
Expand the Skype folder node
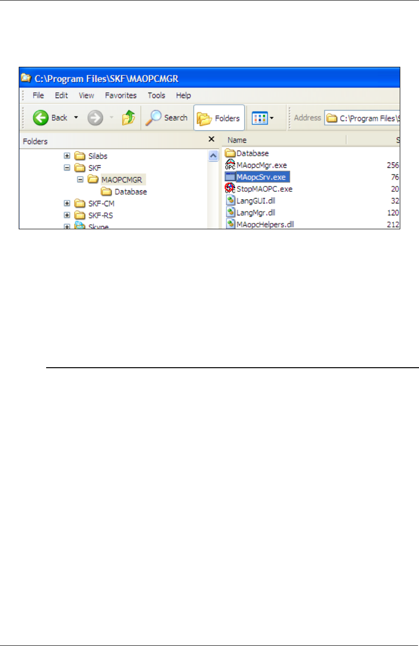point(67,226)
